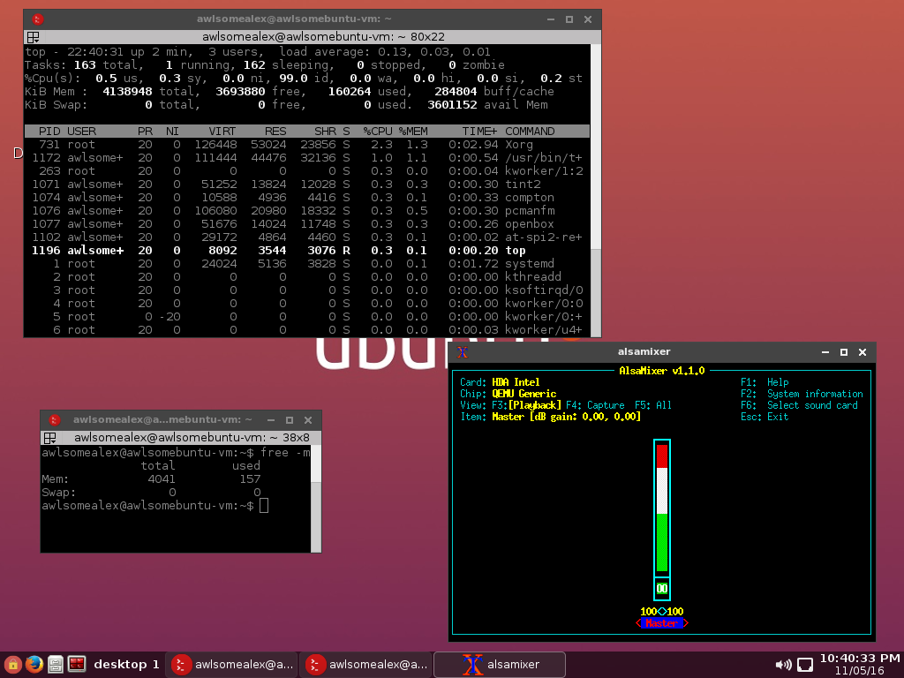This screenshot has width=904, height=678.
Task: Click Esc: Exit in alsamixer
Action: pos(765,417)
